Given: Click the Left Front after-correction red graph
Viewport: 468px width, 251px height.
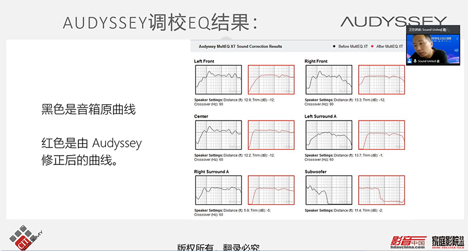Looking at the screenshot, I should click(271, 80).
